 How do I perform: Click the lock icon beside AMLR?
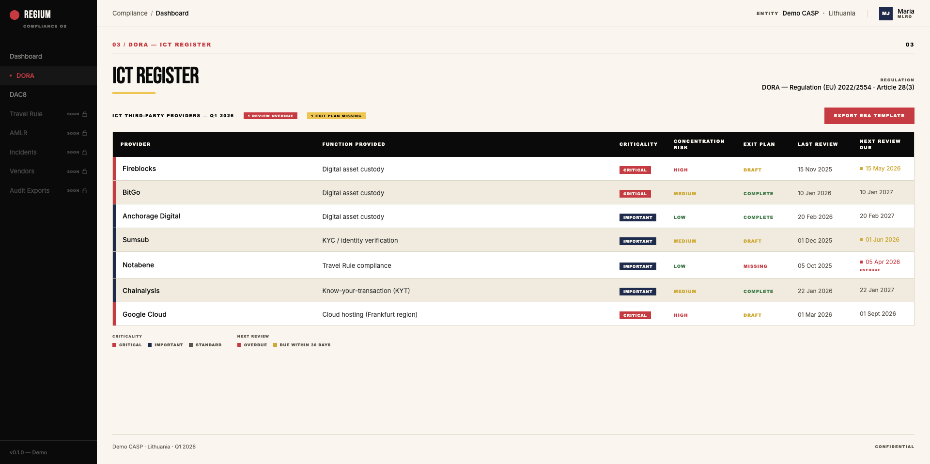85,133
